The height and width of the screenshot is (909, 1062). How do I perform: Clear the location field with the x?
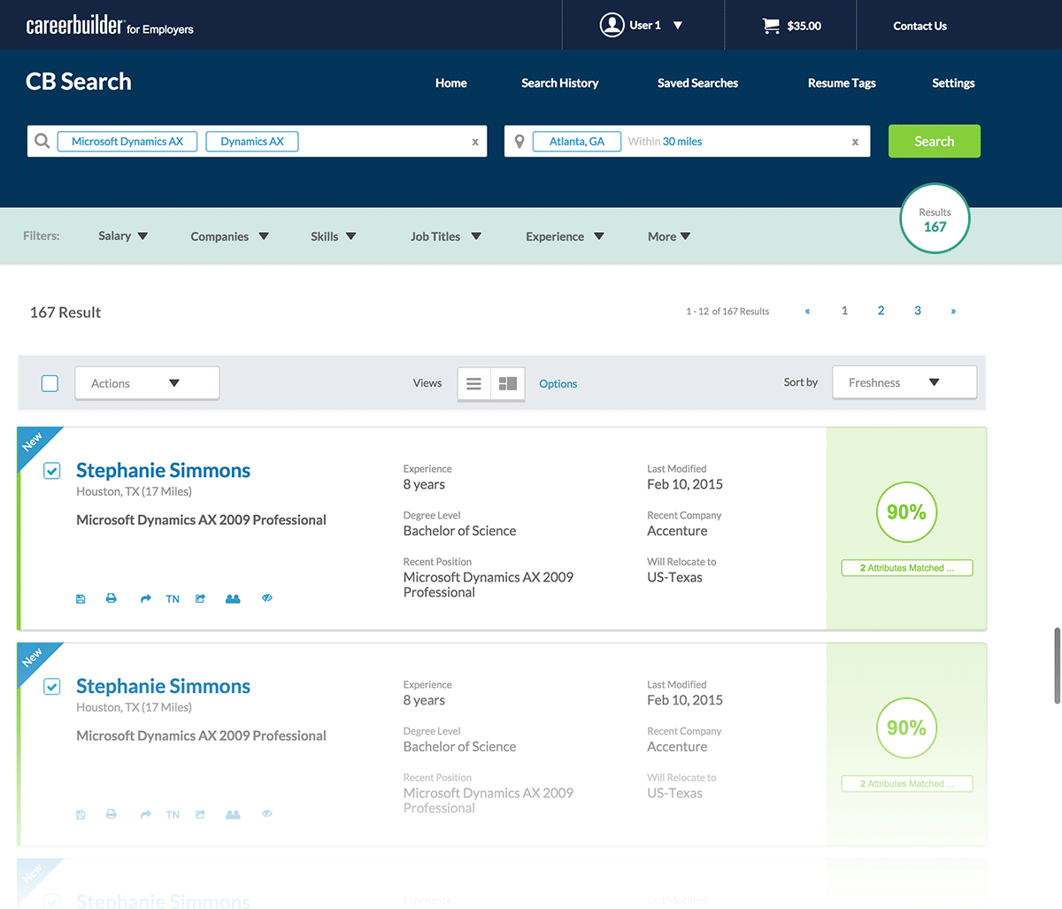[x=855, y=142]
